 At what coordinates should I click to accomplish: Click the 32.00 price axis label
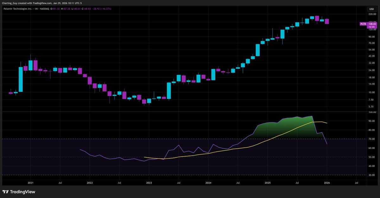371,63
